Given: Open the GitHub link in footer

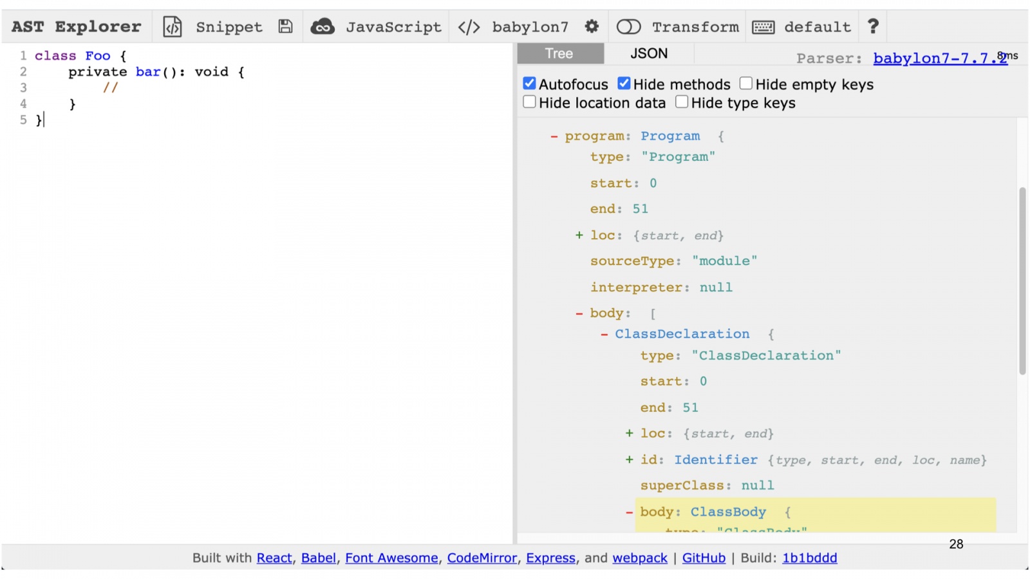Looking at the screenshot, I should (x=704, y=558).
